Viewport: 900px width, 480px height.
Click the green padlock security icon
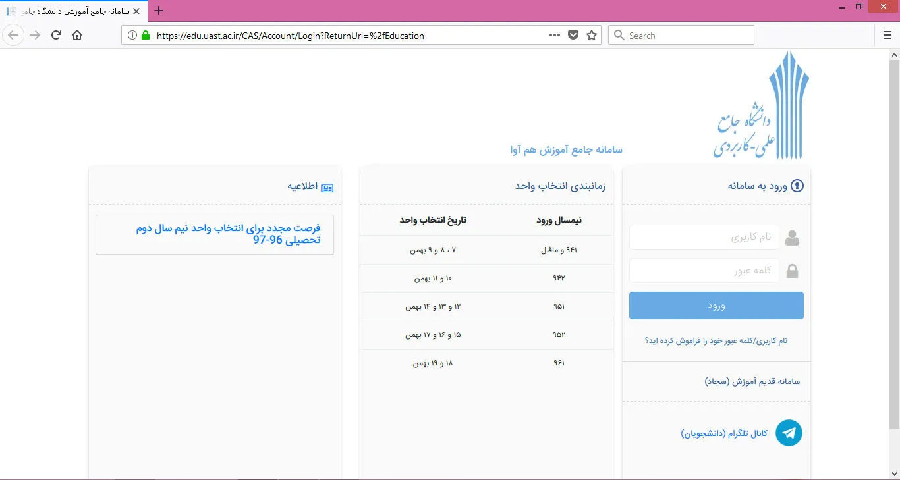tap(146, 36)
